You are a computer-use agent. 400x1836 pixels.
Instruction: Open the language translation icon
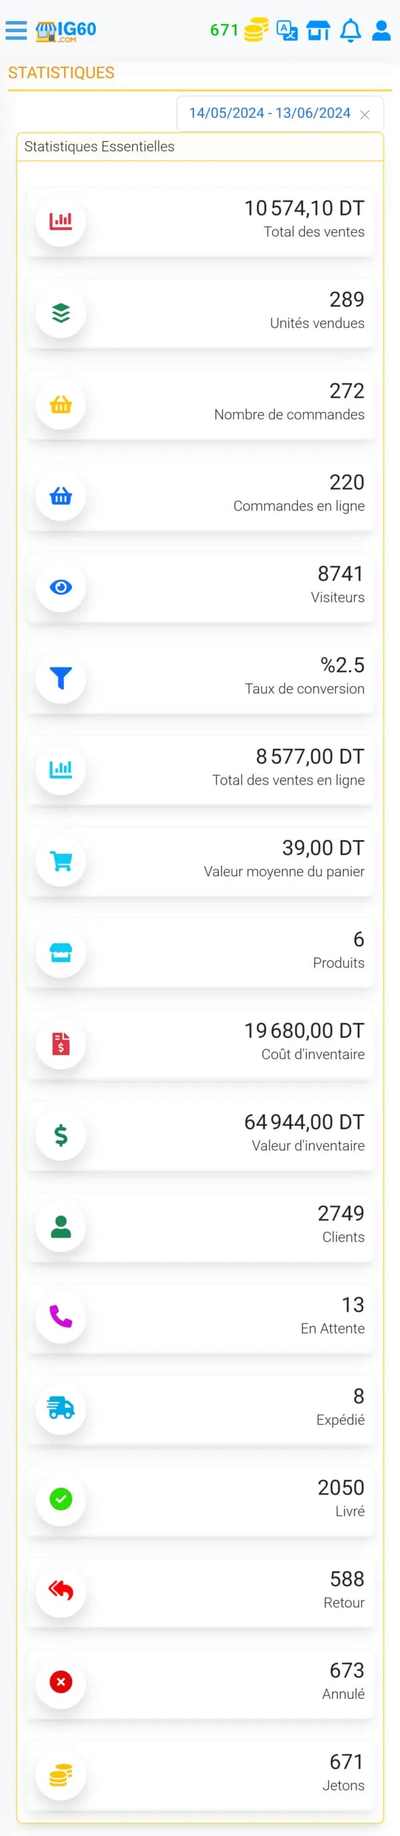coord(287,30)
